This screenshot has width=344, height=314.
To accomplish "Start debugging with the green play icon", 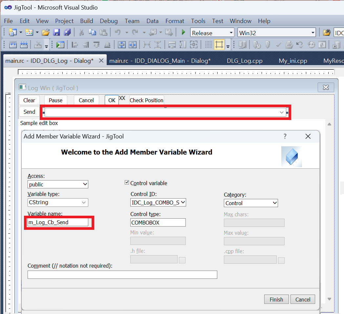I will (183, 33).
